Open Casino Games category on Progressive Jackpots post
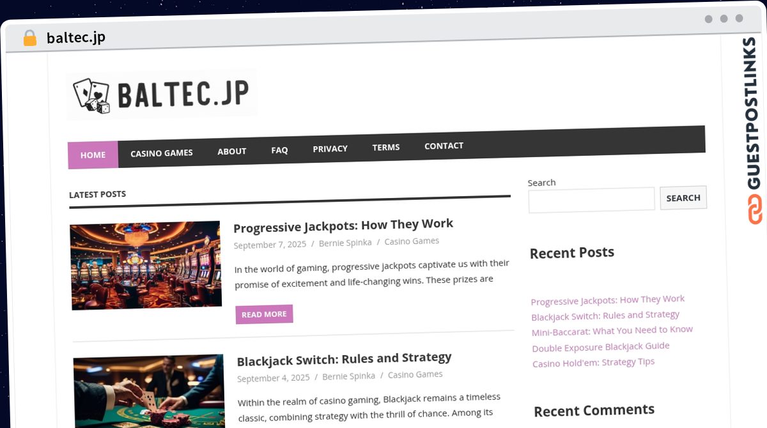This screenshot has width=767, height=428. pos(412,241)
